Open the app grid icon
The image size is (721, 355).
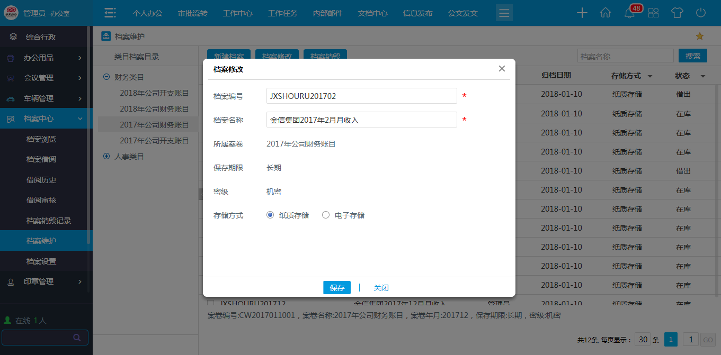click(653, 13)
